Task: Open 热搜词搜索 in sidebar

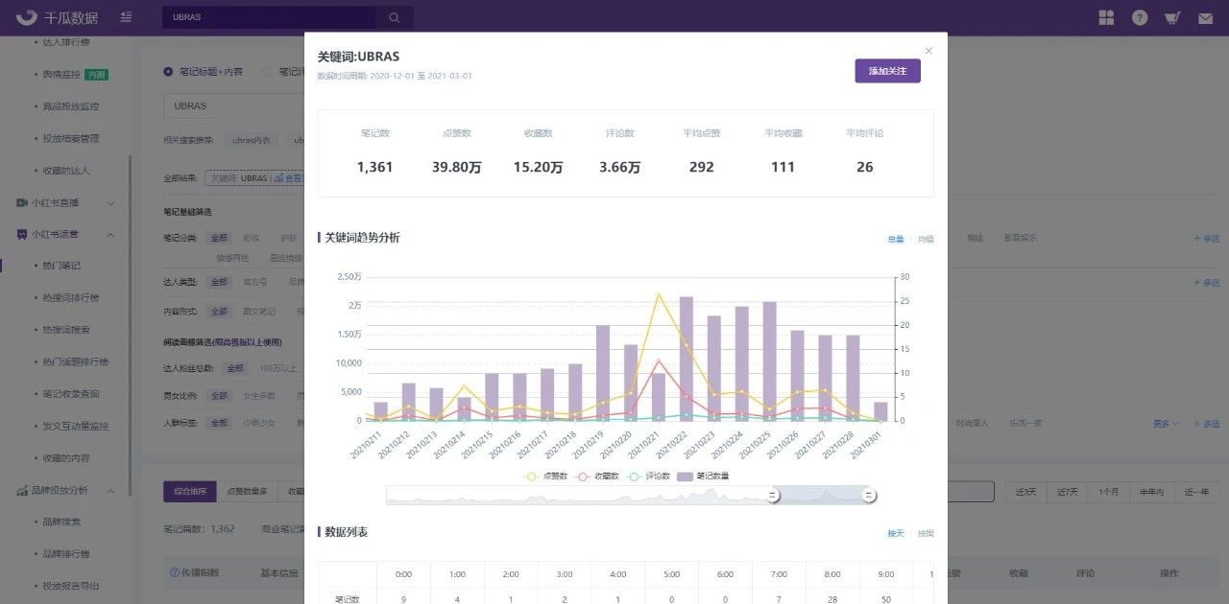Action: click(66, 330)
